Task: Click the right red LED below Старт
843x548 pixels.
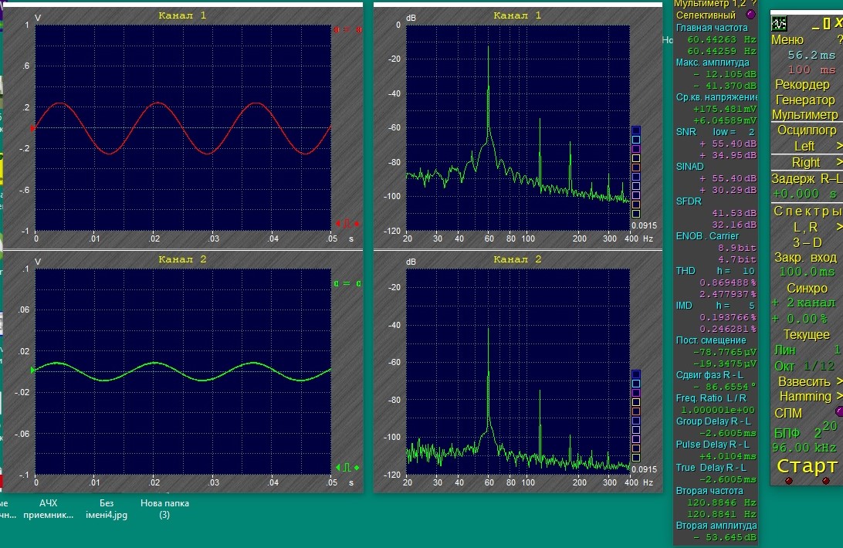Action: coord(826,481)
